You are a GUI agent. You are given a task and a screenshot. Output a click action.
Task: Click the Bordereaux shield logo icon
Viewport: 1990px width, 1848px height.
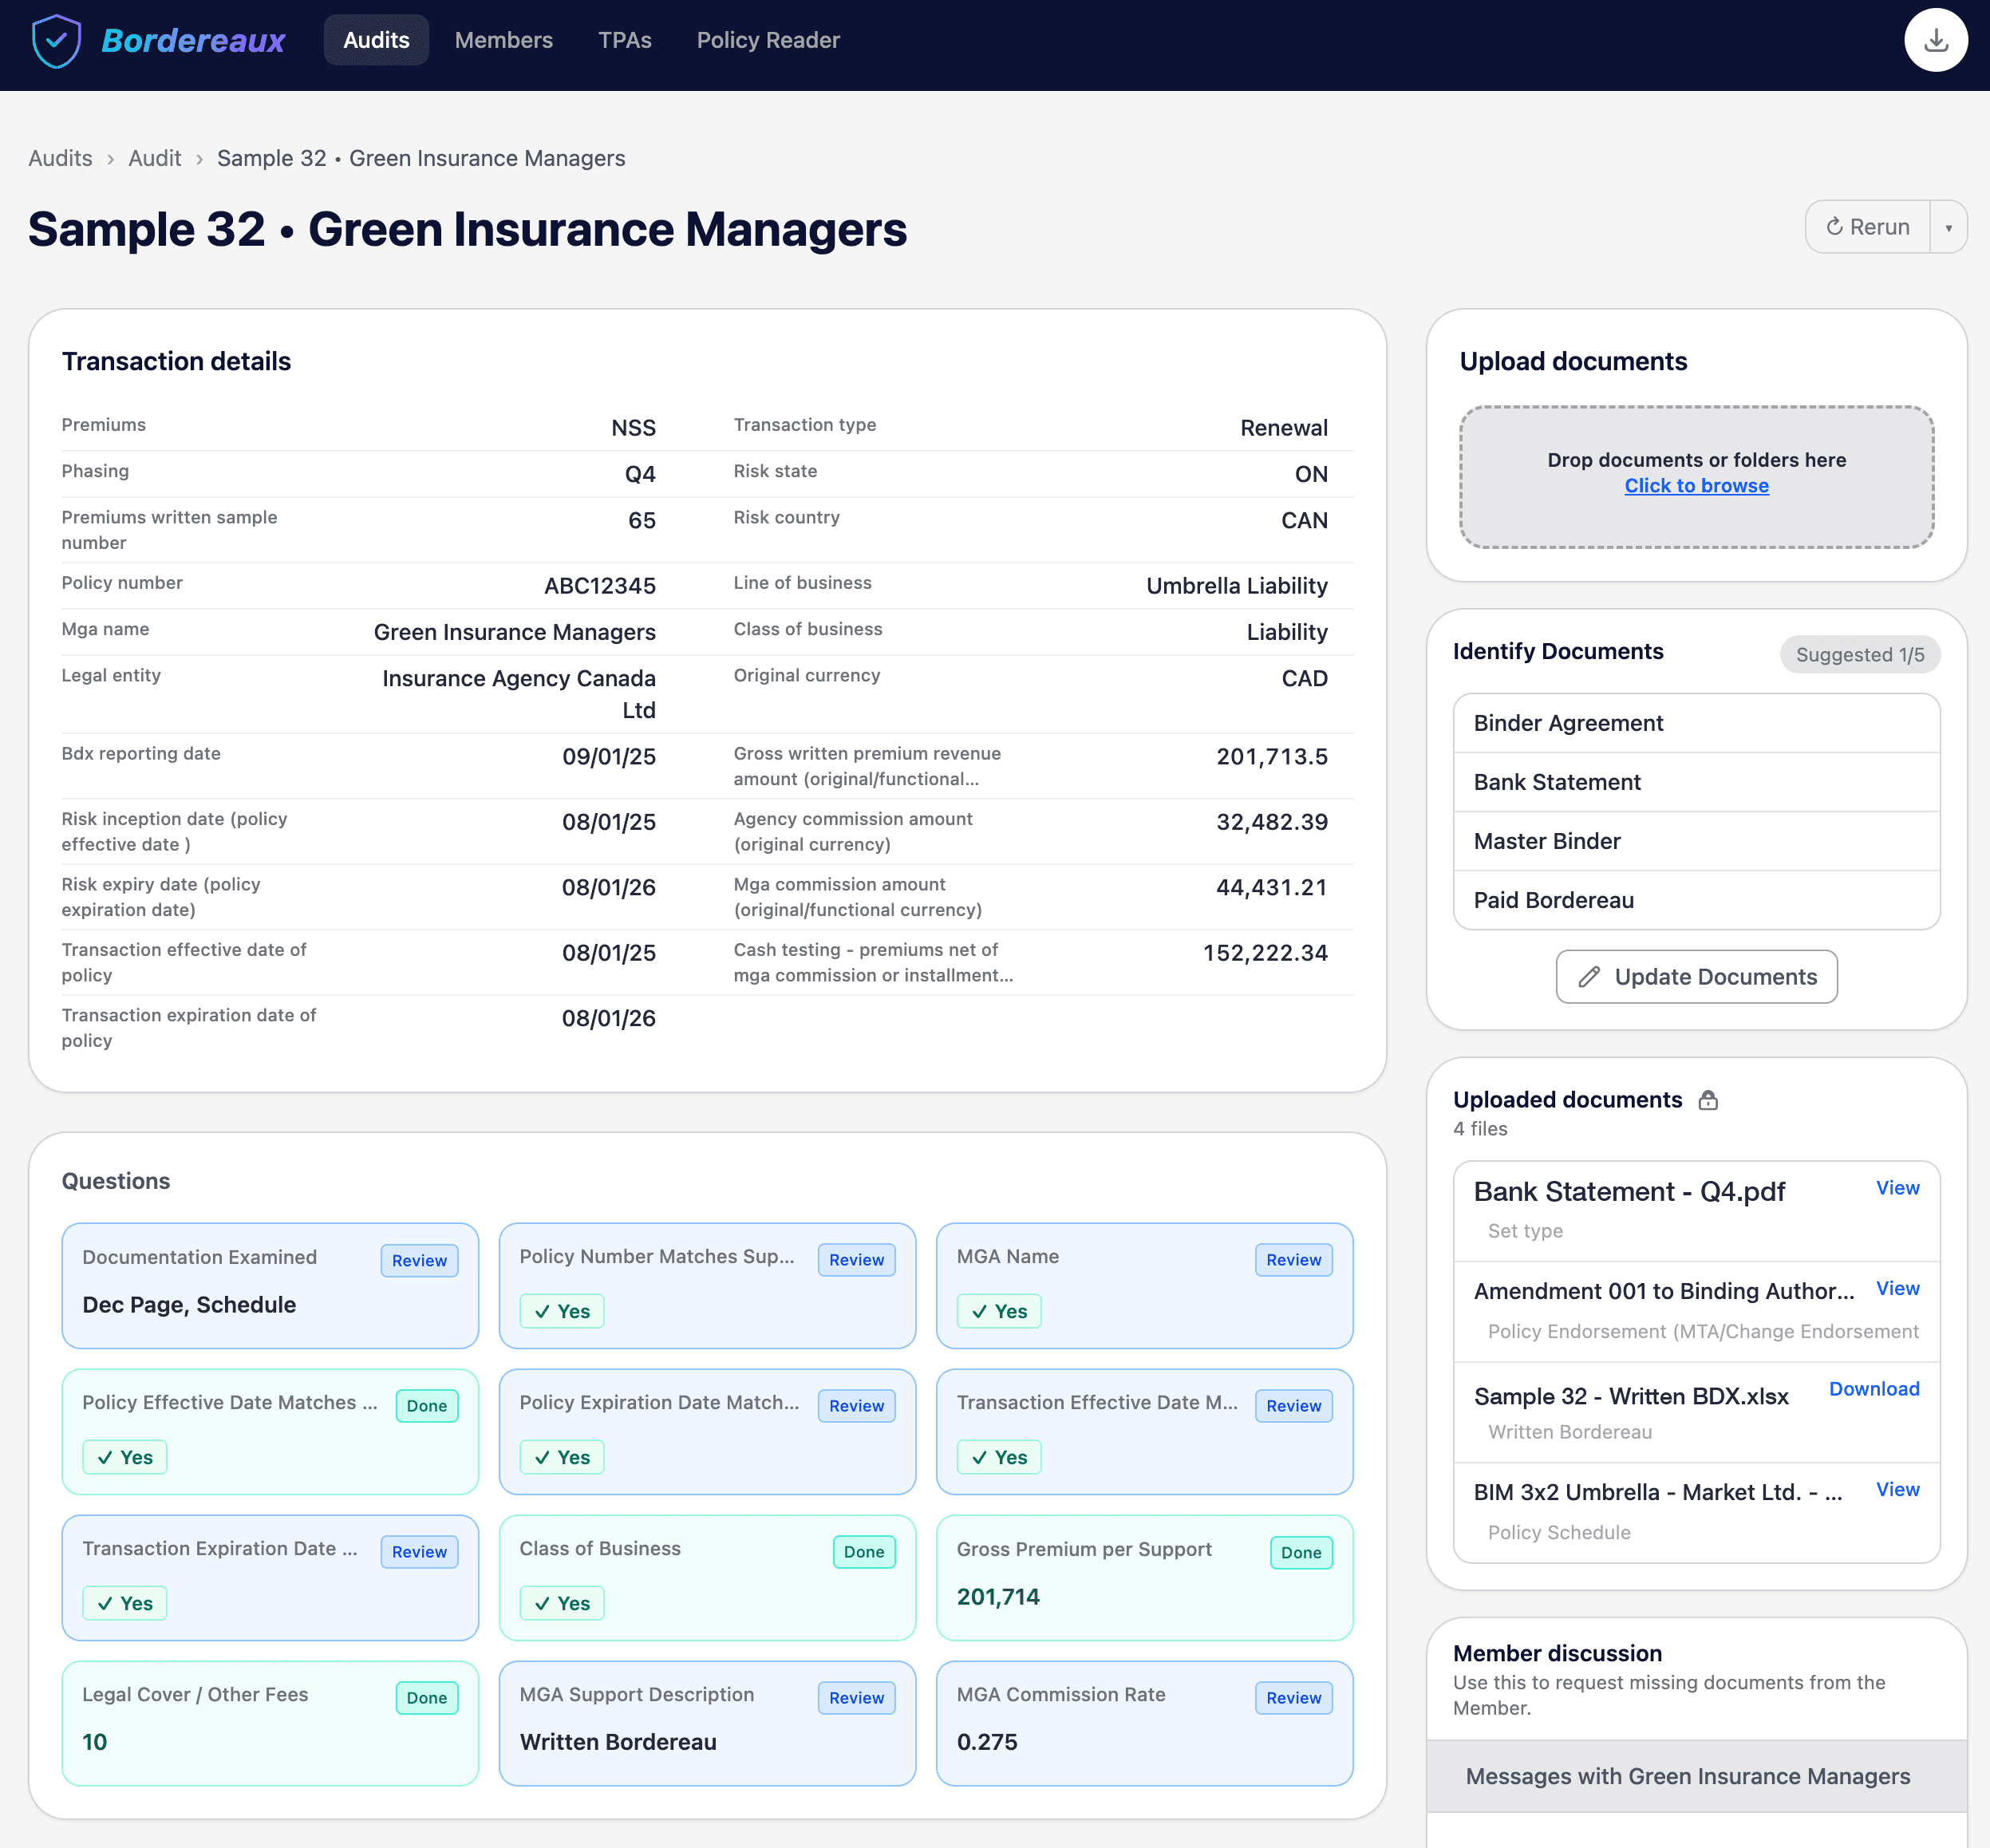point(56,41)
